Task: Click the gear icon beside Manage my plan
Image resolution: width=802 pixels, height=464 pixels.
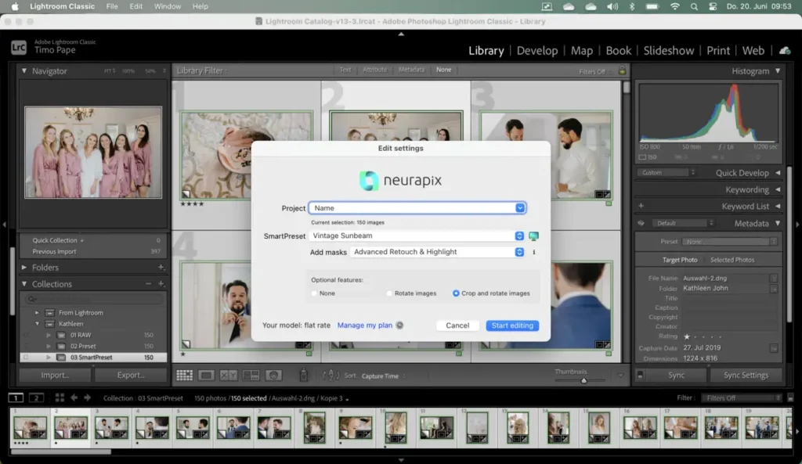Action: point(399,325)
